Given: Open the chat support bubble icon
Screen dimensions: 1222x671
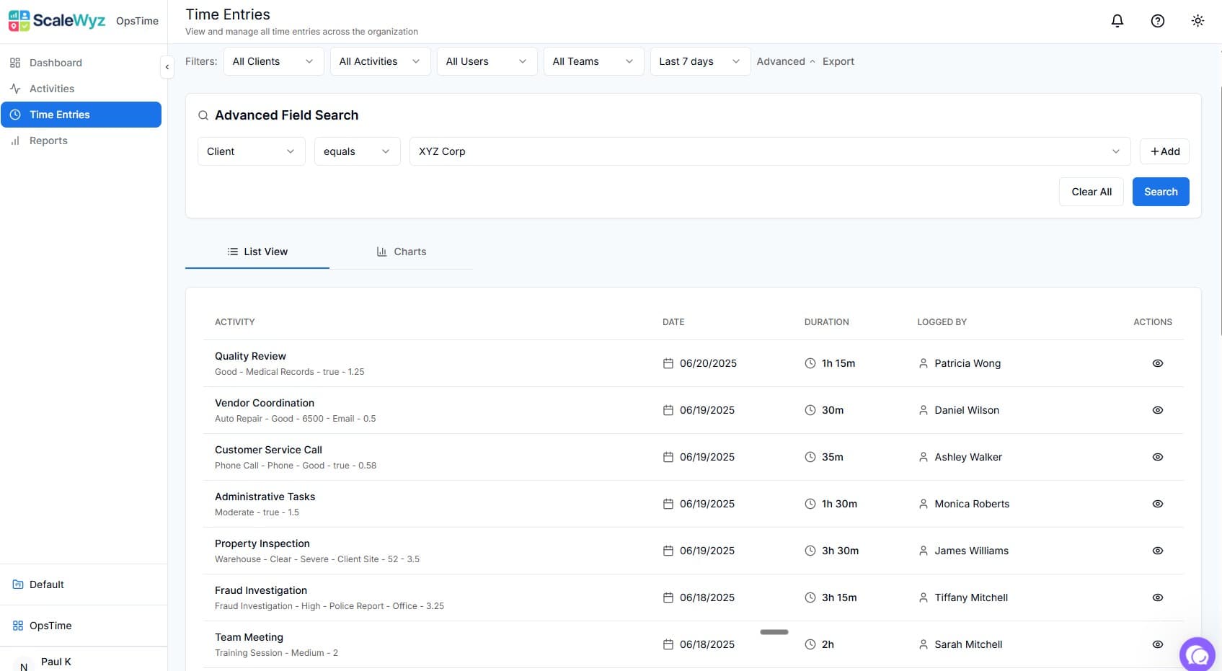Looking at the screenshot, I should pos(1198,655).
